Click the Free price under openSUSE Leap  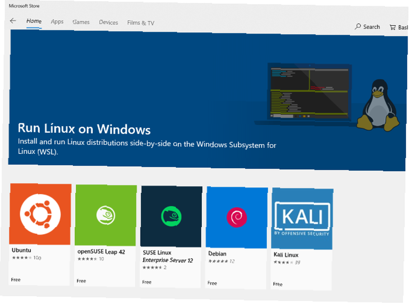tap(81, 281)
